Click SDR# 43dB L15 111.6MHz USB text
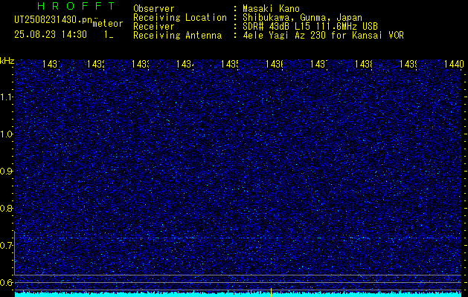This screenshot has width=468, height=297. click(310, 27)
